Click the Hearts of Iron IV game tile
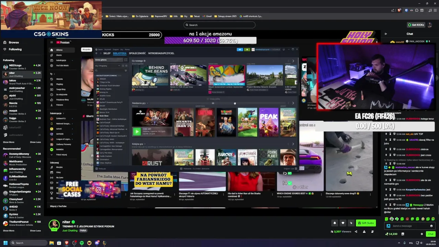The width and height of the screenshot is (439, 247). pos(184,122)
